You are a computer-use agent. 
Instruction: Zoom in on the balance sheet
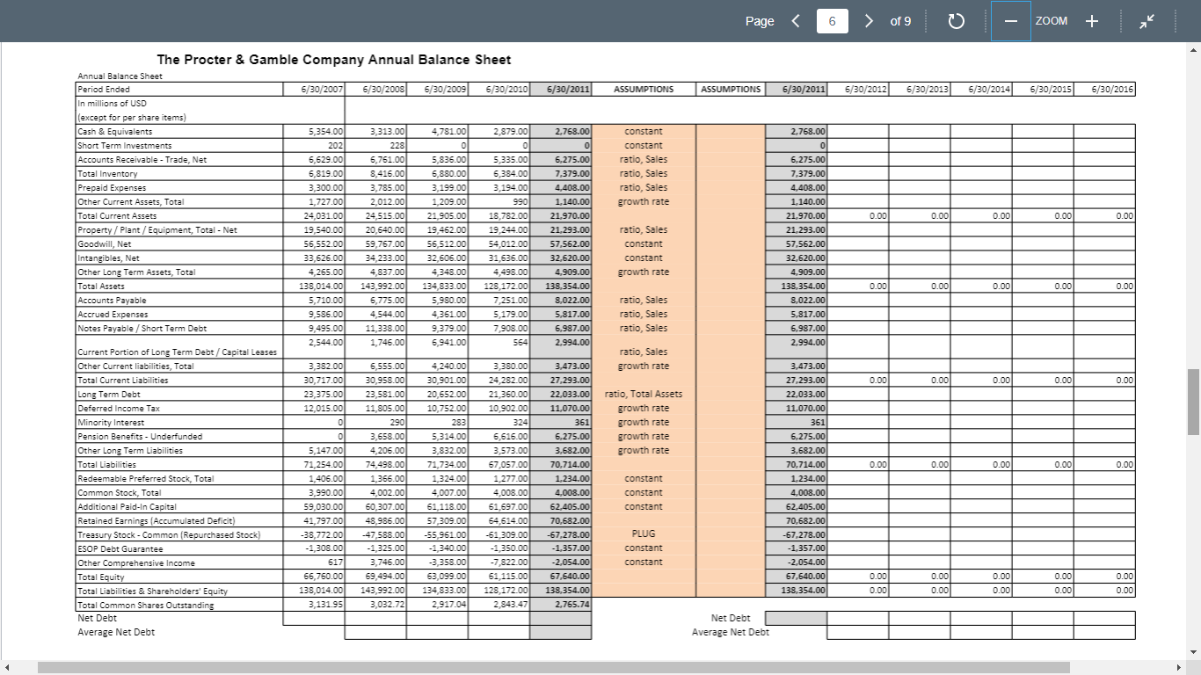click(1092, 20)
